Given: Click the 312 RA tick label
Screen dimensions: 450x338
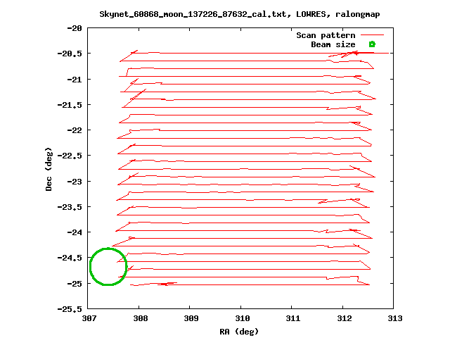Looking at the screenshot, I should [x=344, y=318].
